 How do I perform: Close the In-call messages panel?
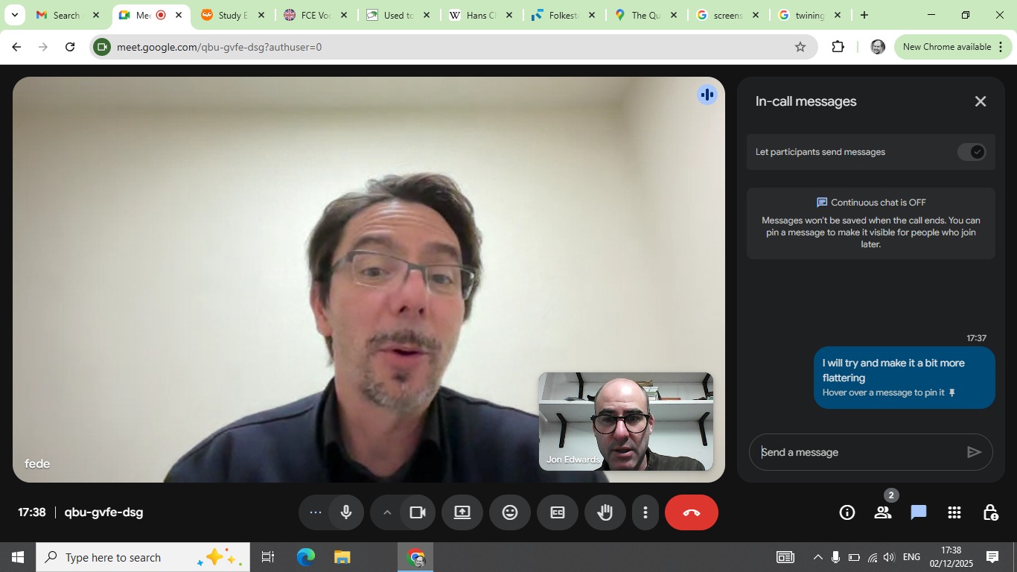coord(981,101)
